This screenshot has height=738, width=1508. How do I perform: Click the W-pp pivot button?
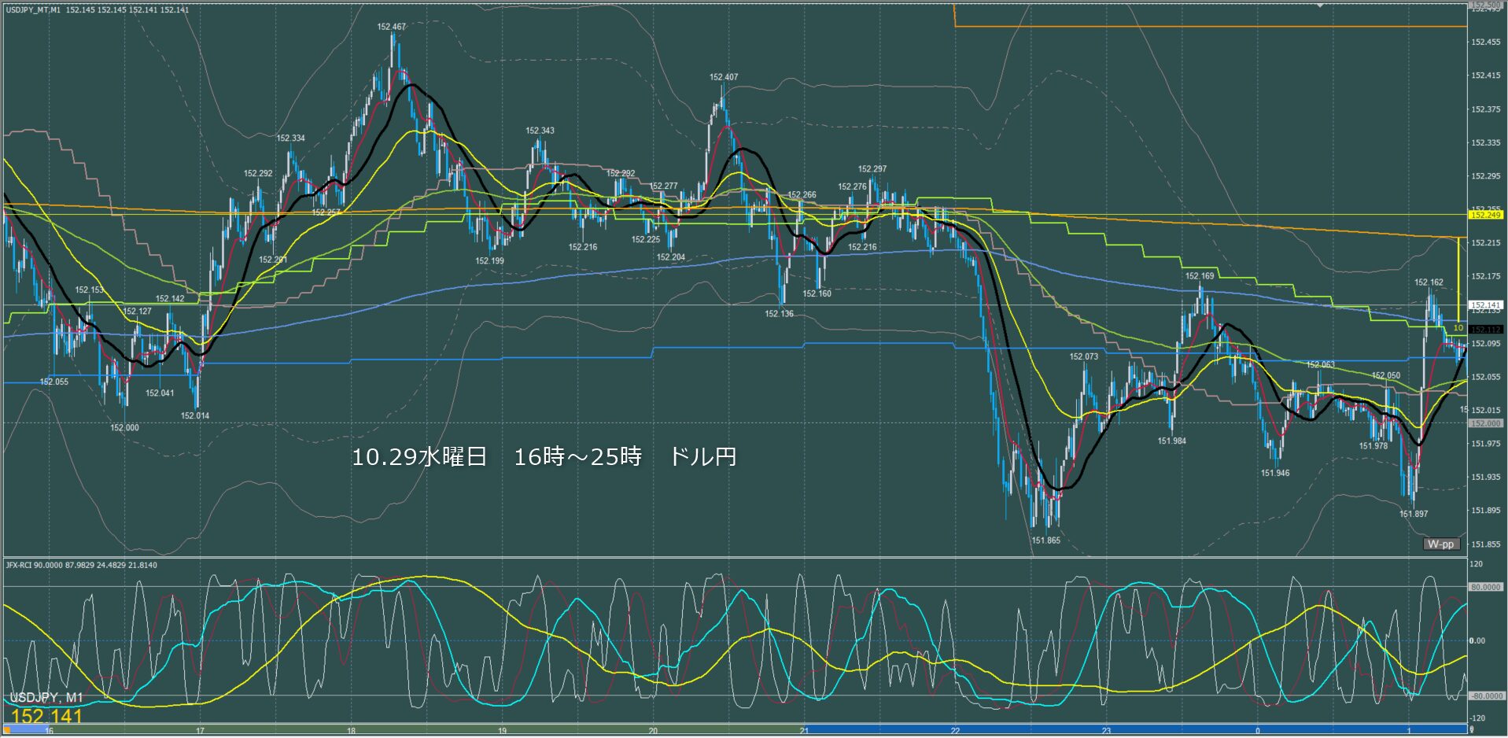click(1440, 544)
